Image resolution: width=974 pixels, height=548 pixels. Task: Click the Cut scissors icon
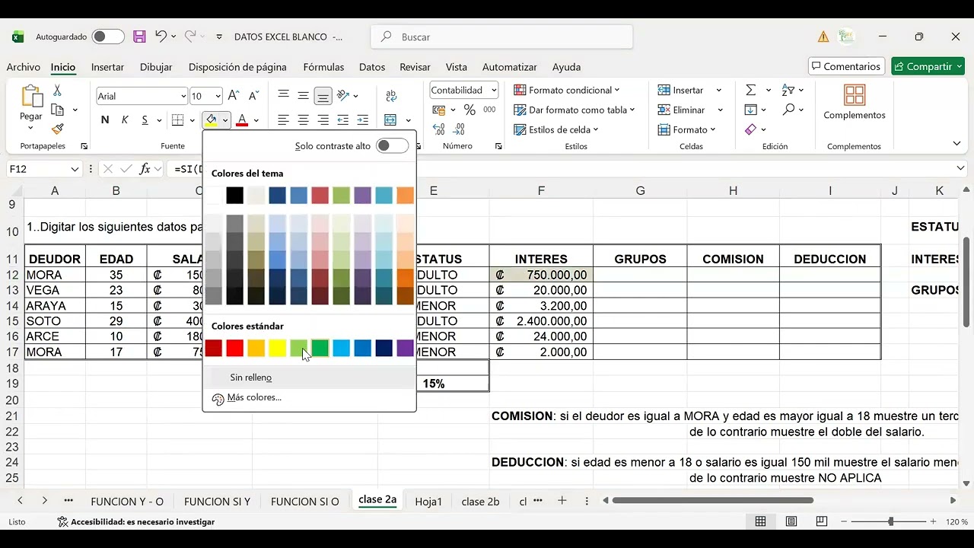(57, 91)
